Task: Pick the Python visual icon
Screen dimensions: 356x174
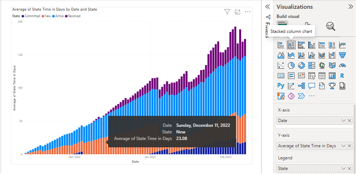Action: point(281,86)
